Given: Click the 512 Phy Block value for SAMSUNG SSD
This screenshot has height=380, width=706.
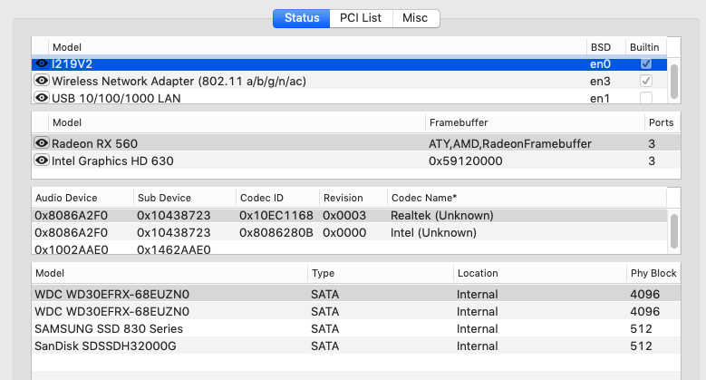Looking at the screenshot, I should click(641, 328).
